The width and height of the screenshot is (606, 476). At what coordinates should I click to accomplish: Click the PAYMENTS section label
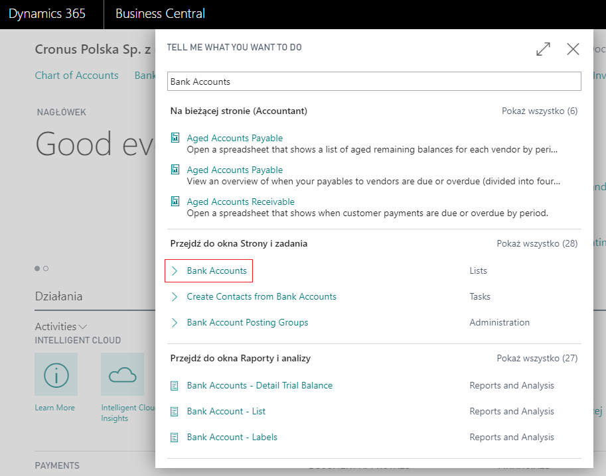click(57, 465)
